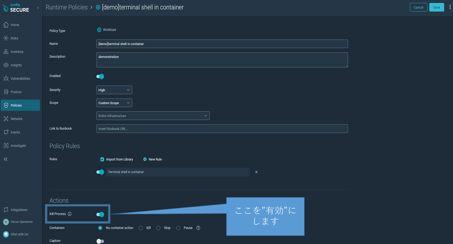
Task: Open the Network topology icon
Action: coord(6,119)
